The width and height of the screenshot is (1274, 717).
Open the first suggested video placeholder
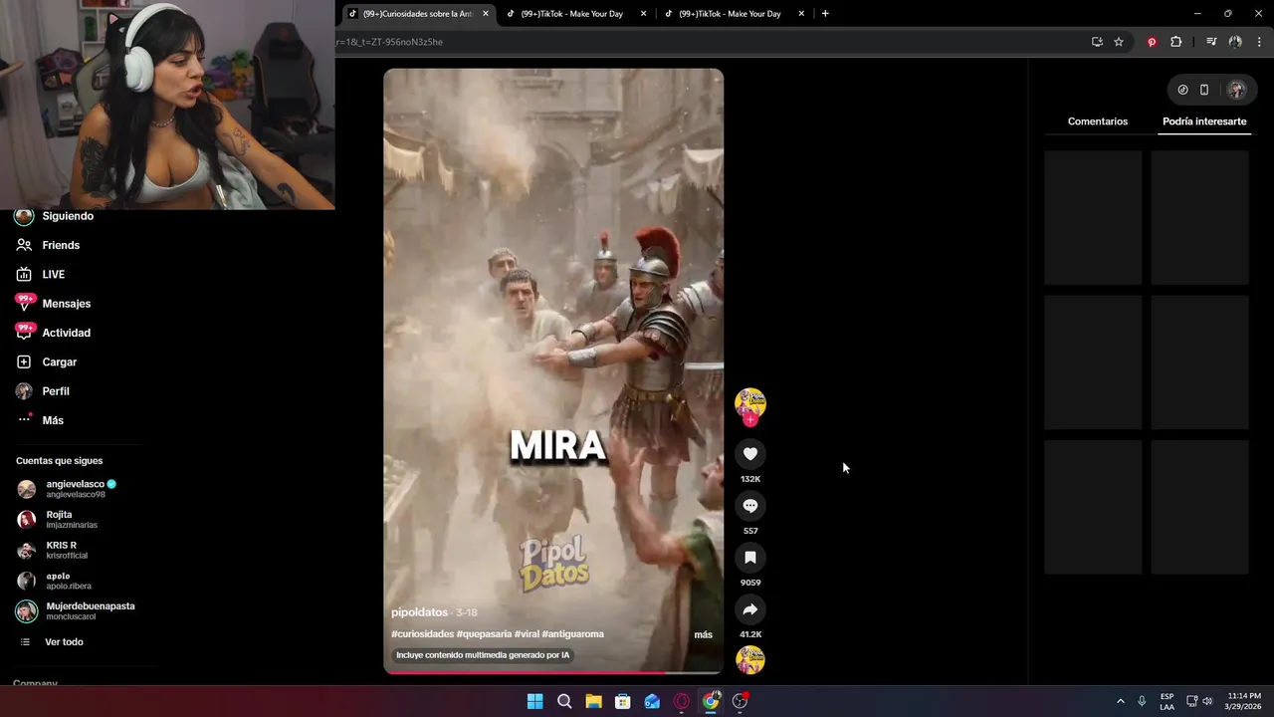point(1093,218)
